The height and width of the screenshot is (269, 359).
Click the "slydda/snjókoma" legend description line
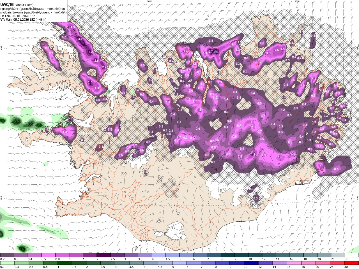pyautogui.click(x=33, y=12)
